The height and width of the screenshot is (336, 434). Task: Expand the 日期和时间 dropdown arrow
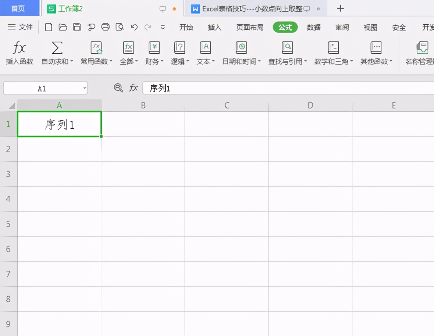(259, 61)
